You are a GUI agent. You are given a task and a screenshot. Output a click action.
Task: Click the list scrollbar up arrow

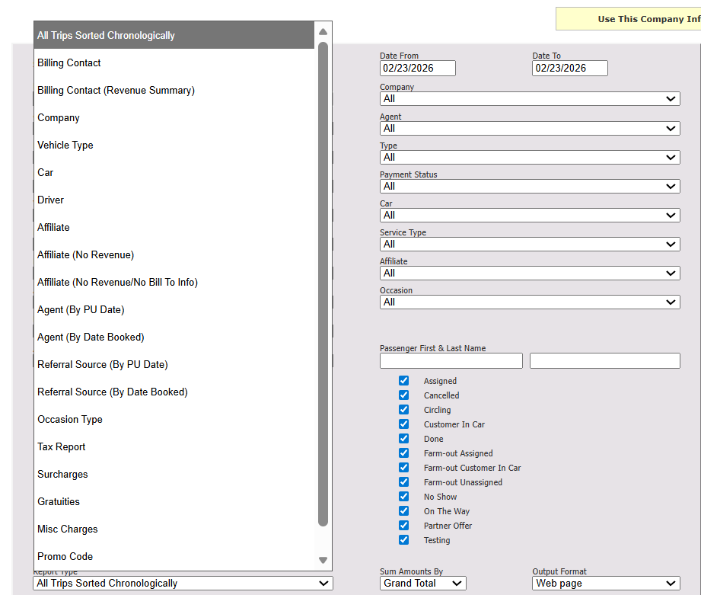pos(323,32)
